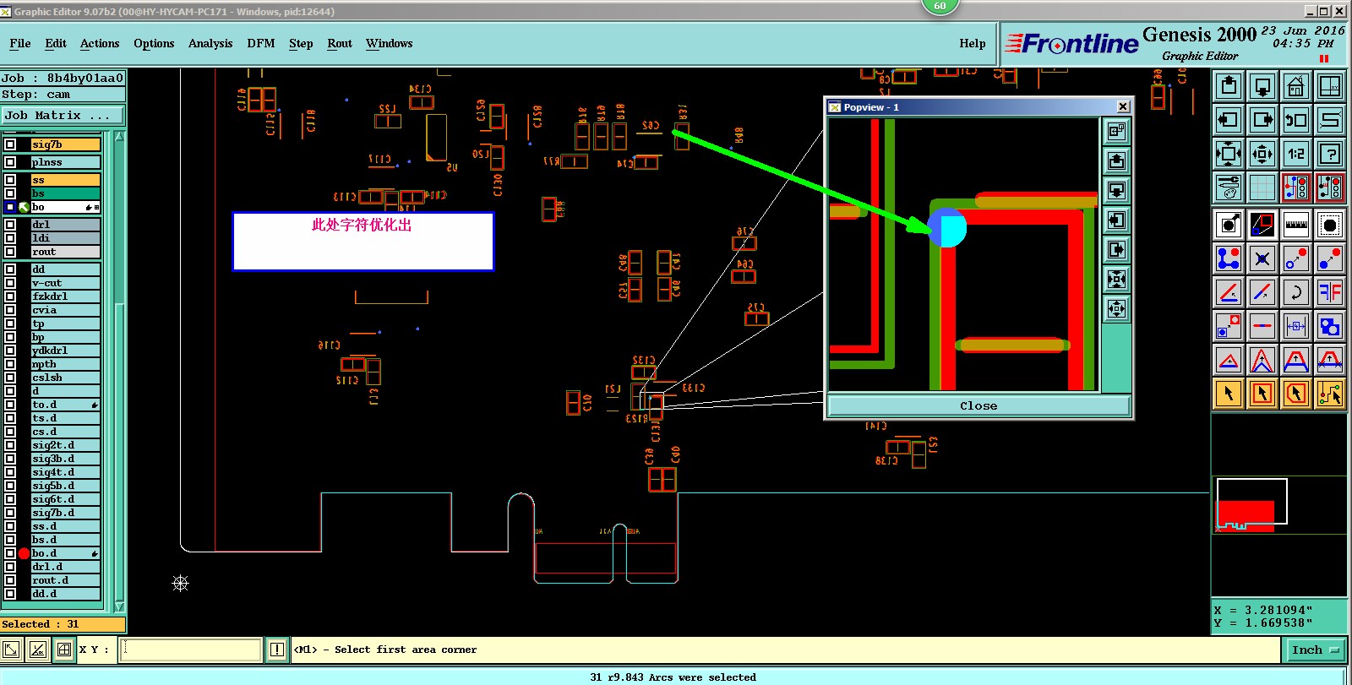Open the Options menu
This screenshot has width=1352, height=685.
click(x=154, y=43)
